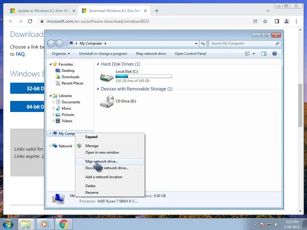The height and width of the screenshot is (230, 307).
Task: Click the share page icon in Chrome
Action: (255, 21)
